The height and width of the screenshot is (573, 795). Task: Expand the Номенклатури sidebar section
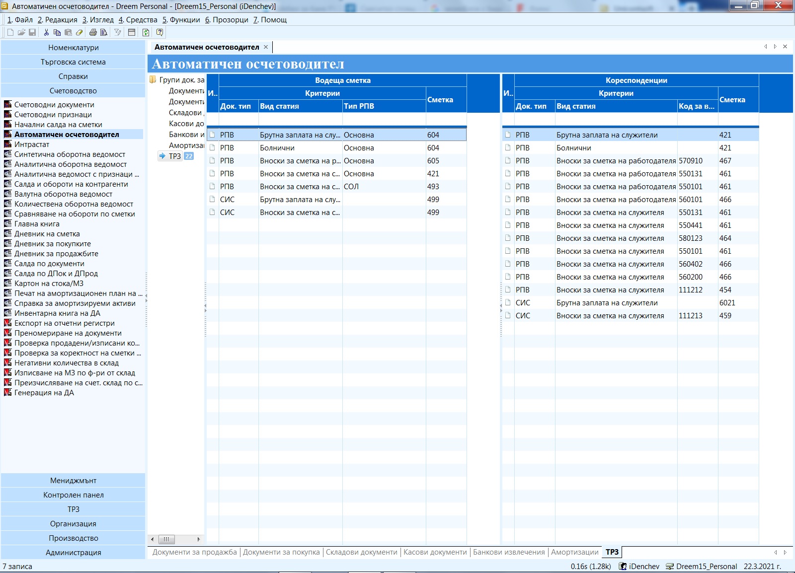pyautogui.click(x=73, y=48)
